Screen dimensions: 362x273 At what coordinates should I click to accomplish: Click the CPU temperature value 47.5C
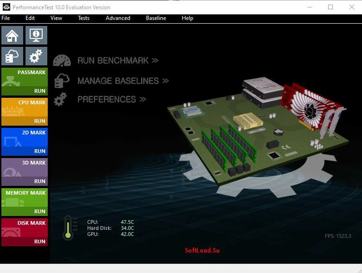(127, 222)
